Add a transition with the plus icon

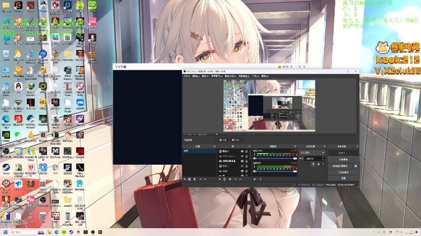point(313,164)
